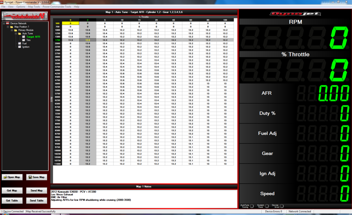Select the 13.8 cell in the 1000 RPM row
The width and height of the screenshot is (352, 215).
pyautogui.click(x=70, y=30)
